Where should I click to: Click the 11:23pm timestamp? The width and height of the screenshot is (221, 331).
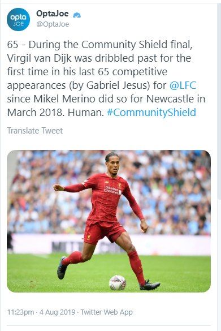20,312
